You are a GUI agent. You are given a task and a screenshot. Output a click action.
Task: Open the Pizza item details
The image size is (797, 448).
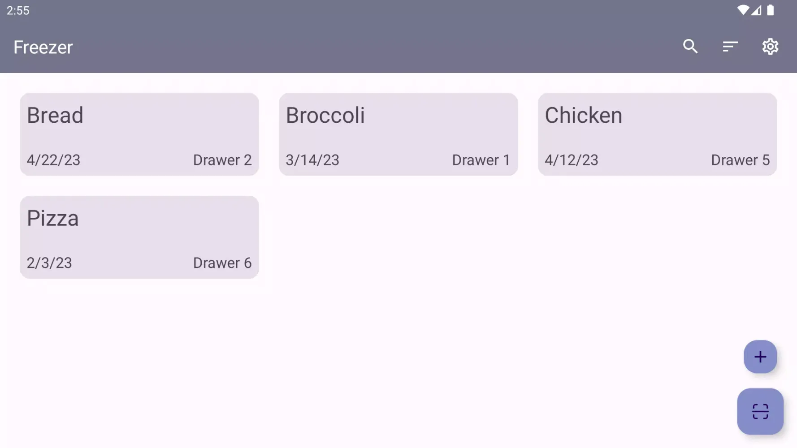pyautogui.click(x=139, y=237)
